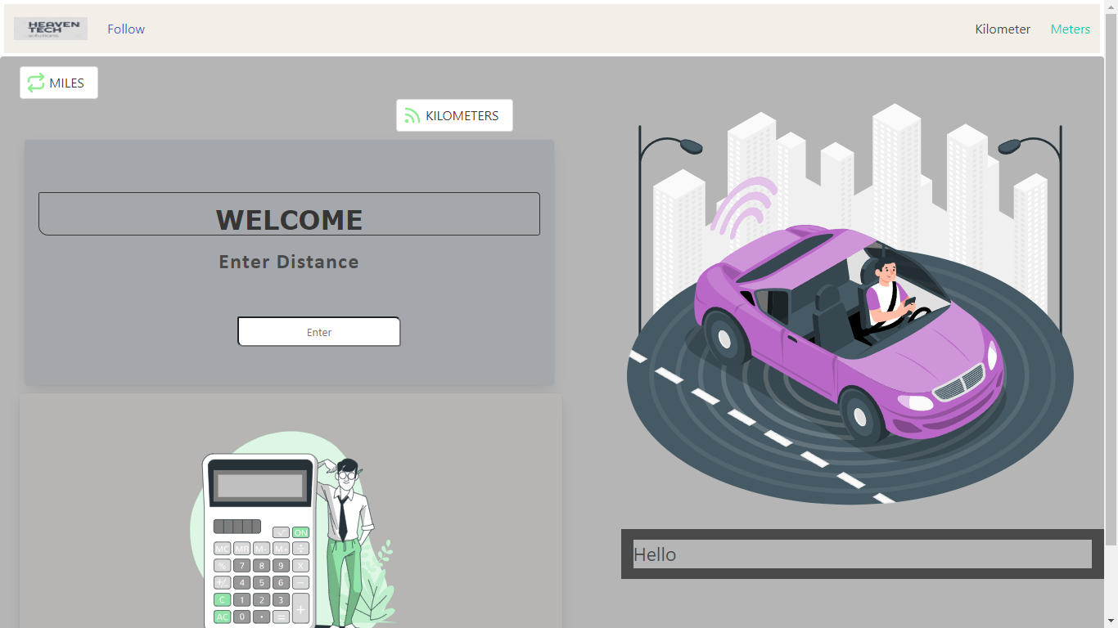Image resolution: width=1118 pixels, height=628 pixels.
Task: Select Kilometer in the top navigation
Action: (x=1003, y=29)
